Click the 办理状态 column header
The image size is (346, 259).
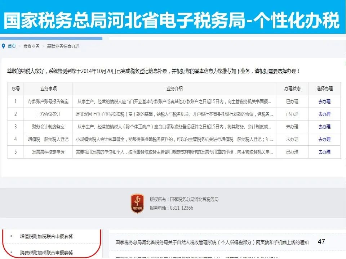[x=292, y=88]
